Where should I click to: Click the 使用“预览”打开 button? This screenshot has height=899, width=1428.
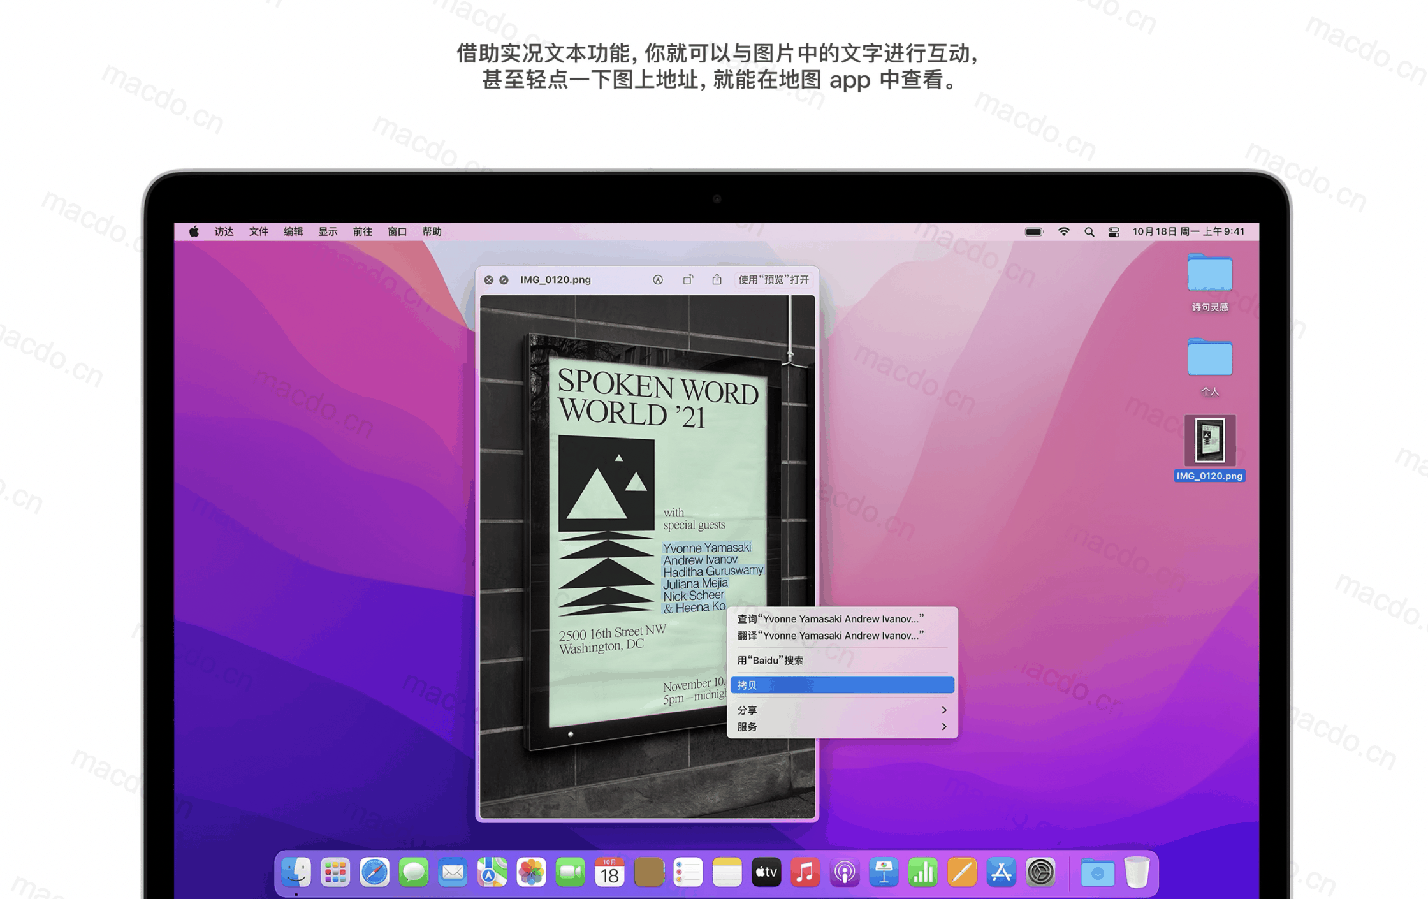click(773, 279)
